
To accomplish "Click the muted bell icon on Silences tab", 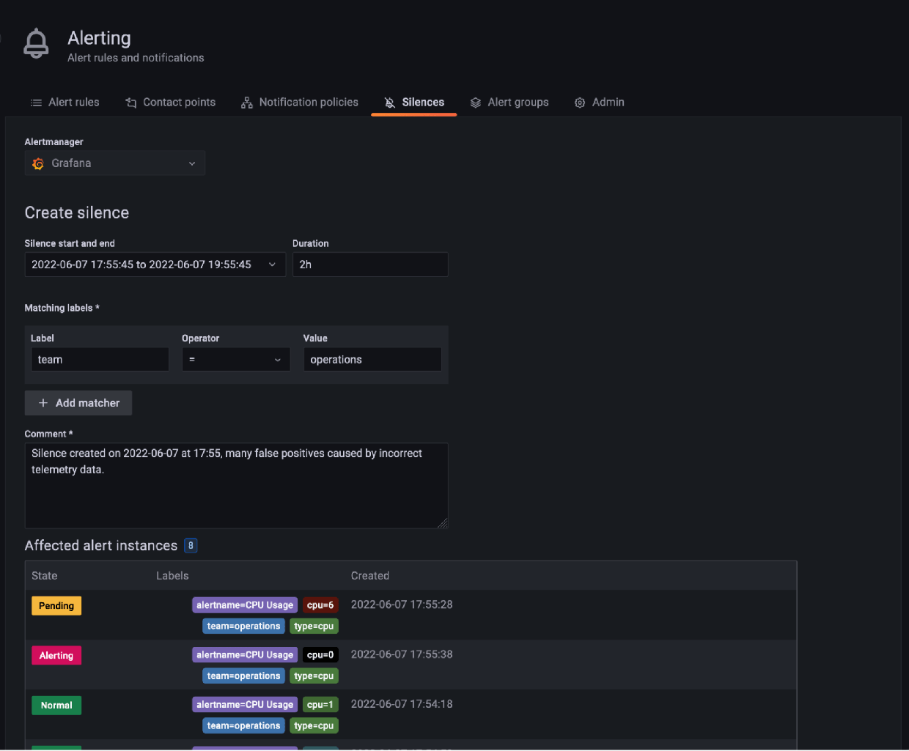I will 389,102.
